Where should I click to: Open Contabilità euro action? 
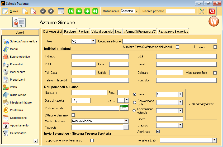pos(13,110)
